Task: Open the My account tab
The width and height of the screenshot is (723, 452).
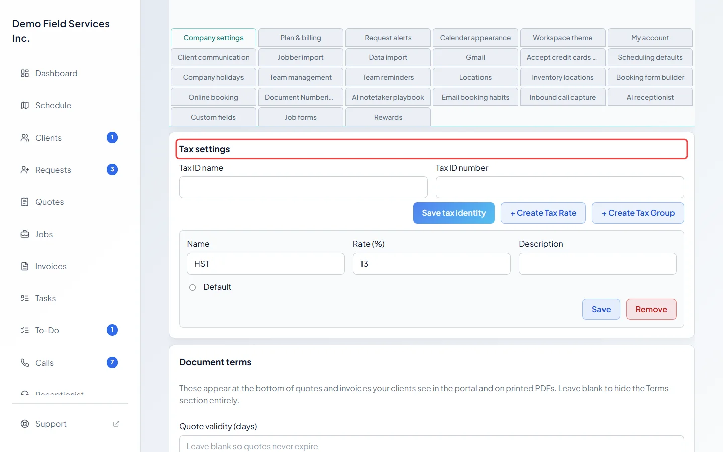Action: tap(650, 38)
